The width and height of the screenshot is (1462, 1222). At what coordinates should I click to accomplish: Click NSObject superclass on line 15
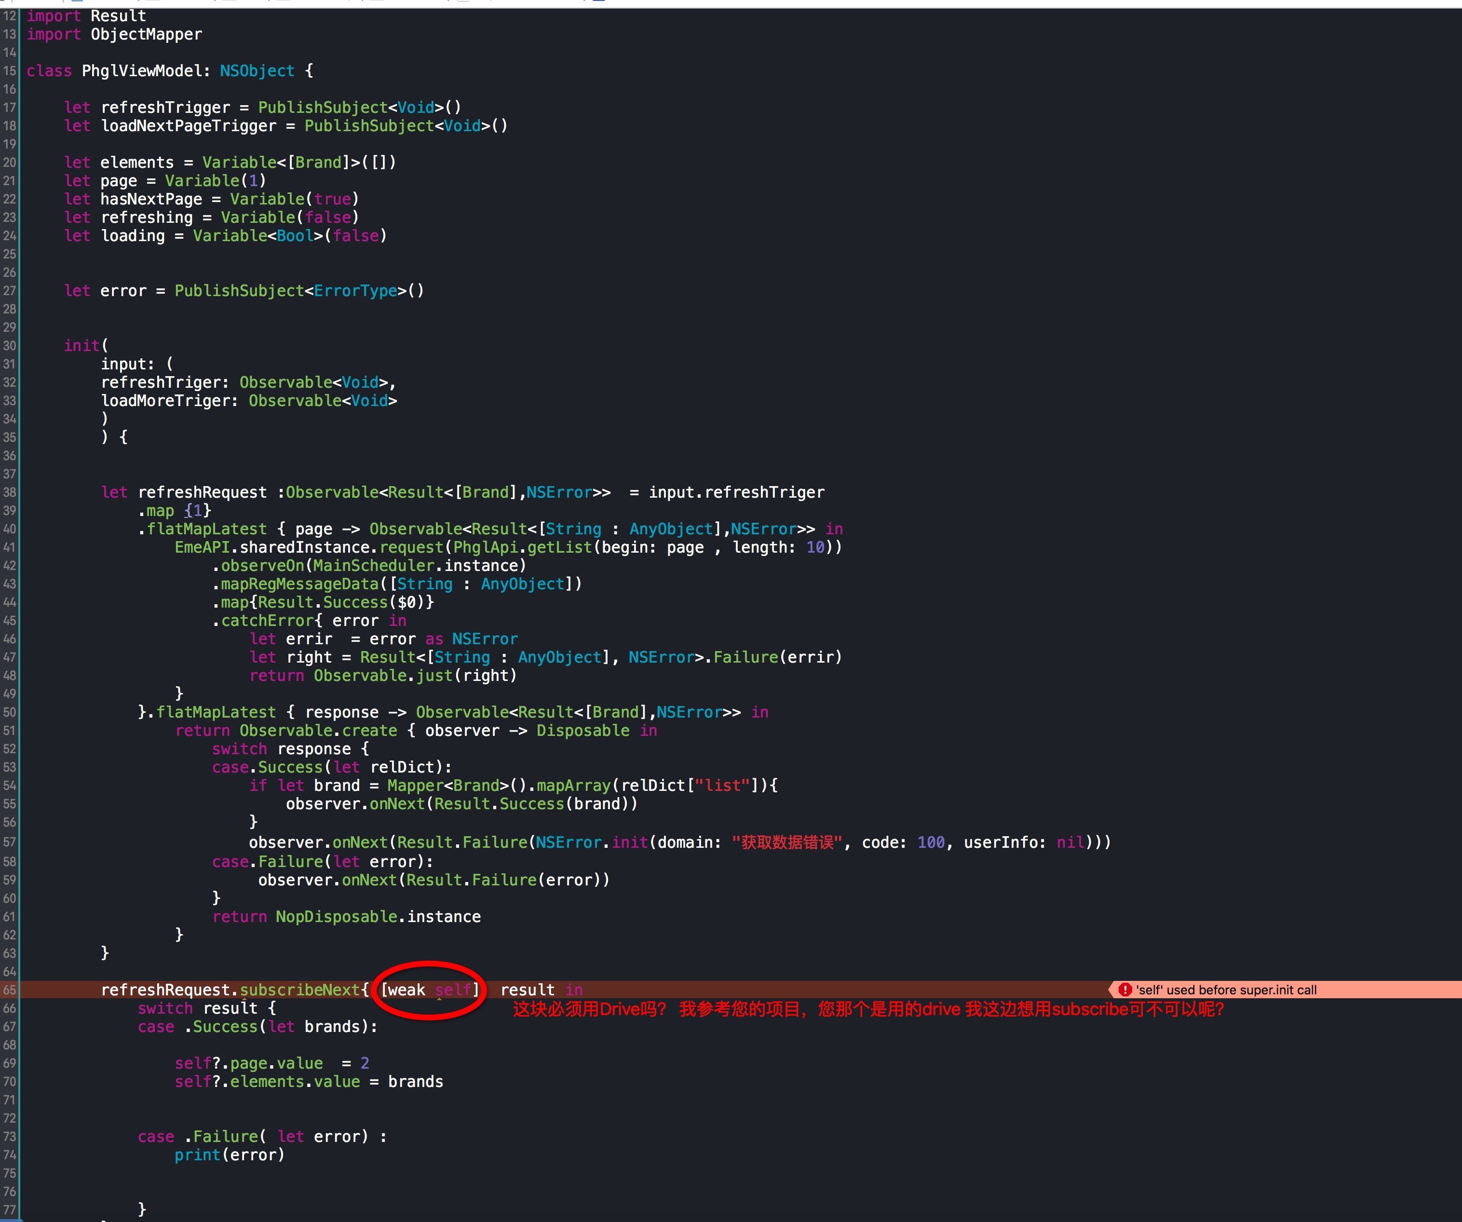click(x=257, y=70)
